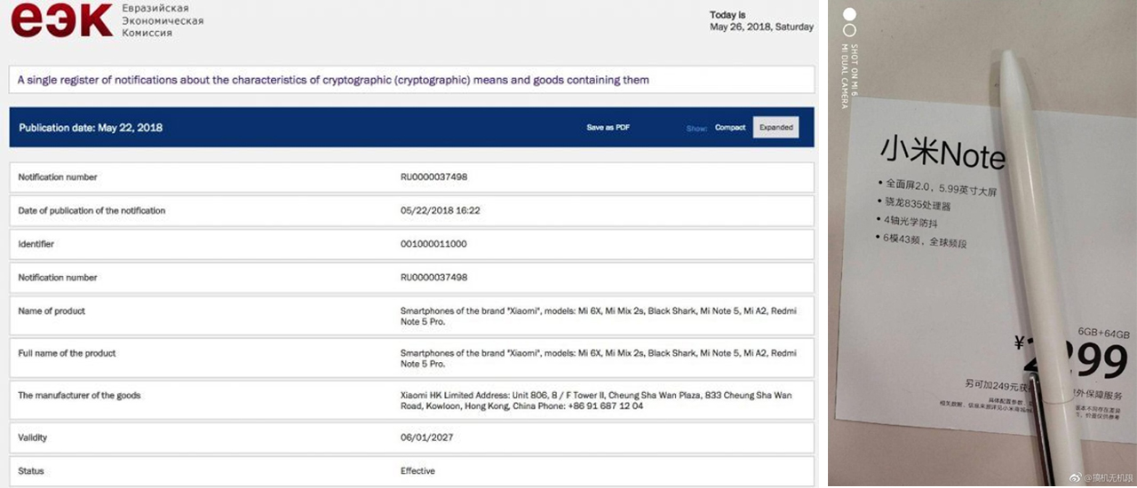Click the Xiaomi HK Limited address text

coord(596,400)
